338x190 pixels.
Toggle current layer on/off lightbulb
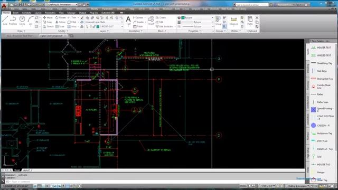87,26
